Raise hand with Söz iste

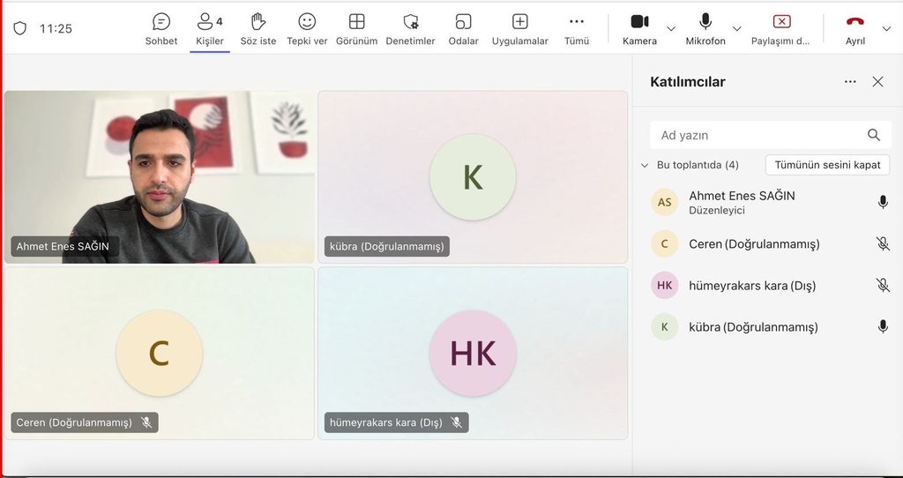[257, 28]
